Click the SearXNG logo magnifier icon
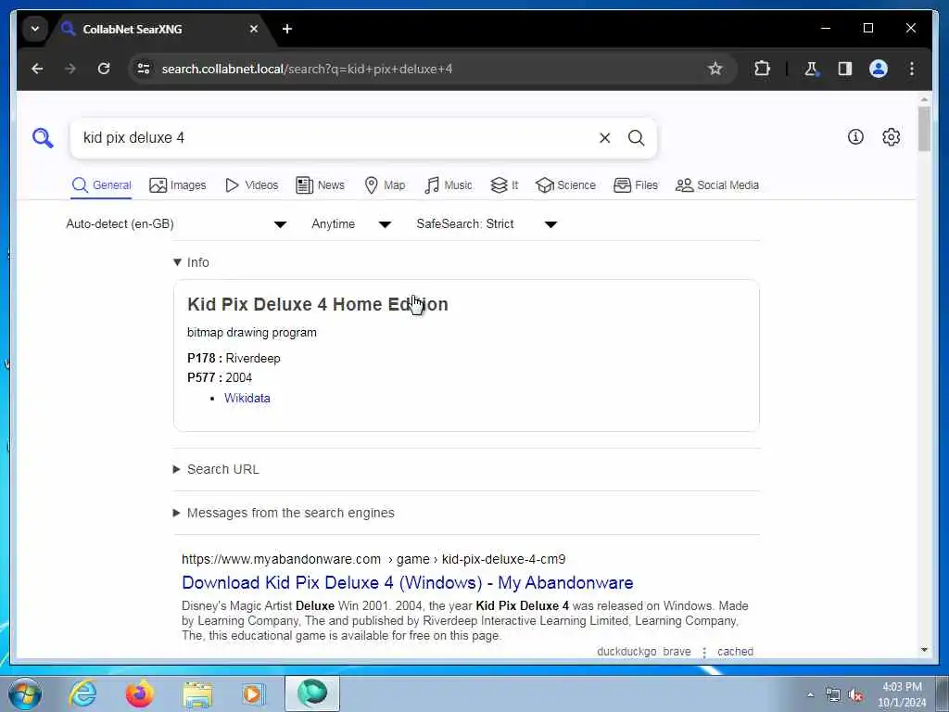Screen dimensions: 949x712 [x=43, y=138]
